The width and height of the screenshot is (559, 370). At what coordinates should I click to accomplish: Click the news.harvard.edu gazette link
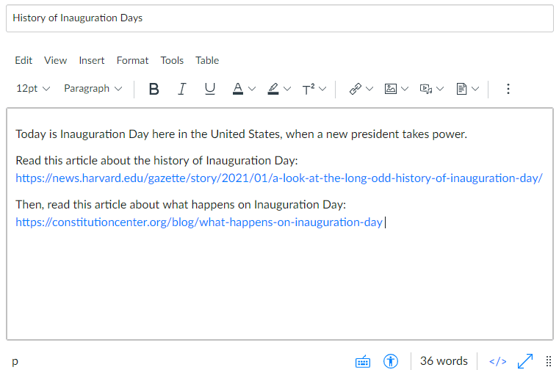tap(279, 178)
